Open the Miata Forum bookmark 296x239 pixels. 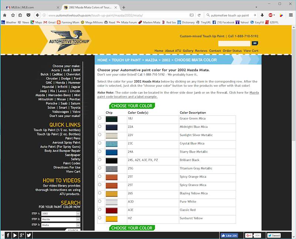(127, 22)
